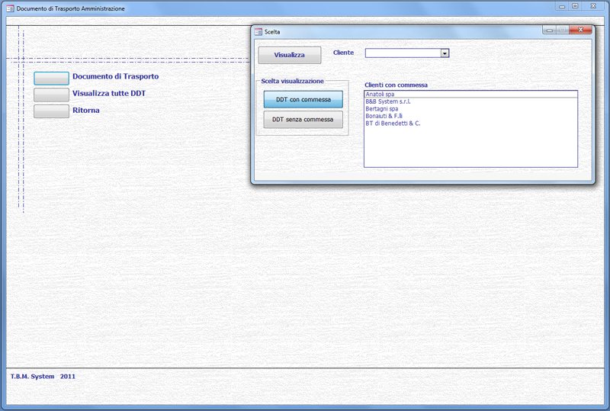The height and width of the screenshot is (411, 610).
Task: Click the Documento di Trasporto label
Action: [x=116, y=76]
